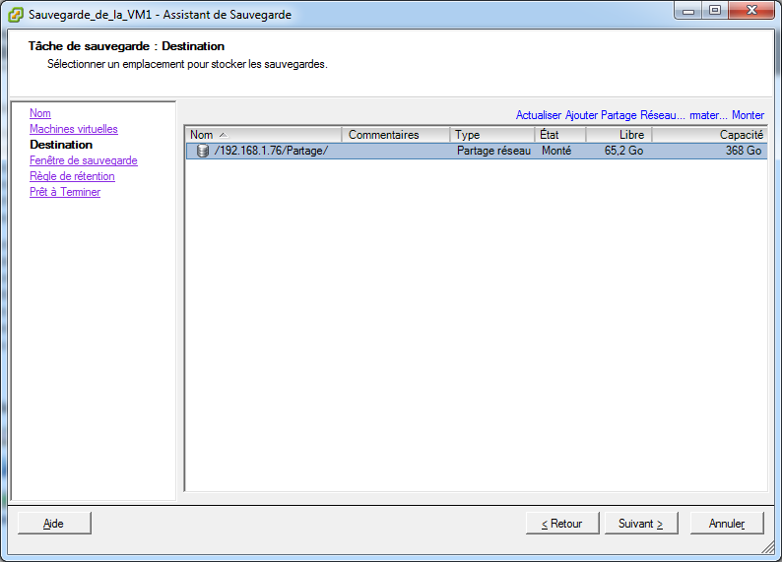Click the Annuler button
Image resolution: width=782 pixels, height=562 pixels.
tap(727, 524)
